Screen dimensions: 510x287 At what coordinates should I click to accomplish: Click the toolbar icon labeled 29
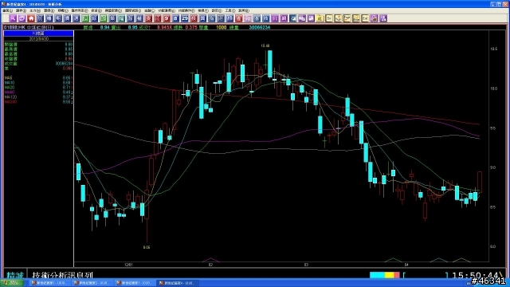[184, 18]
